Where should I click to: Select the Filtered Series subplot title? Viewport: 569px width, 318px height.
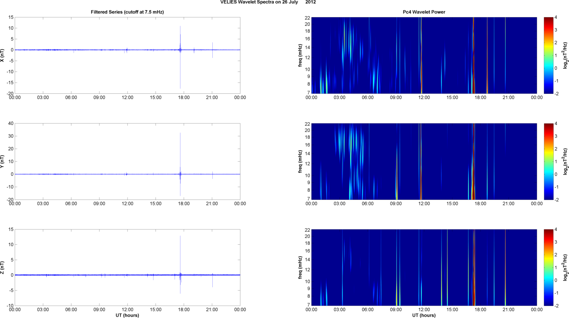(x=127, y=12)
